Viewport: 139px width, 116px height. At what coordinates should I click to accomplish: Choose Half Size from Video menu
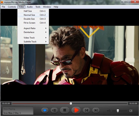click(x=33, y=11)
